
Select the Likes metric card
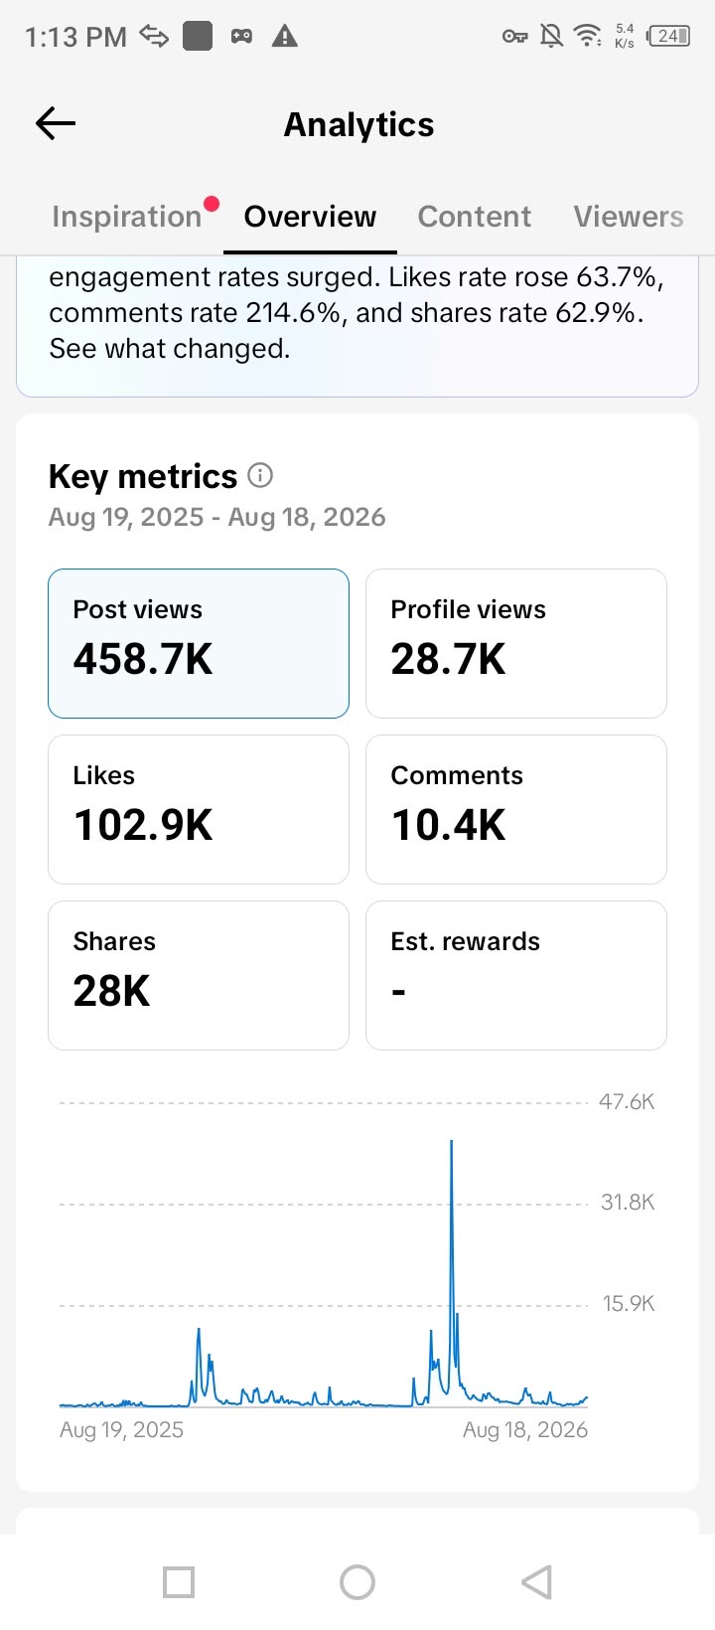pos(199,809)
